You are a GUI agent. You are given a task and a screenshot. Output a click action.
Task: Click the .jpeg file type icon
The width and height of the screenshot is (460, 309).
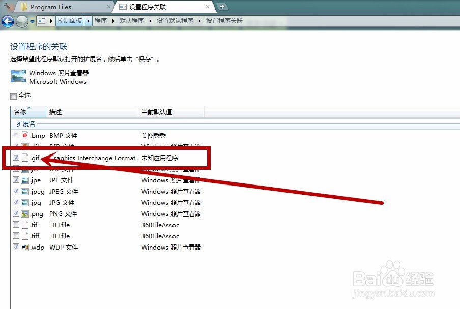pos(24,191)
